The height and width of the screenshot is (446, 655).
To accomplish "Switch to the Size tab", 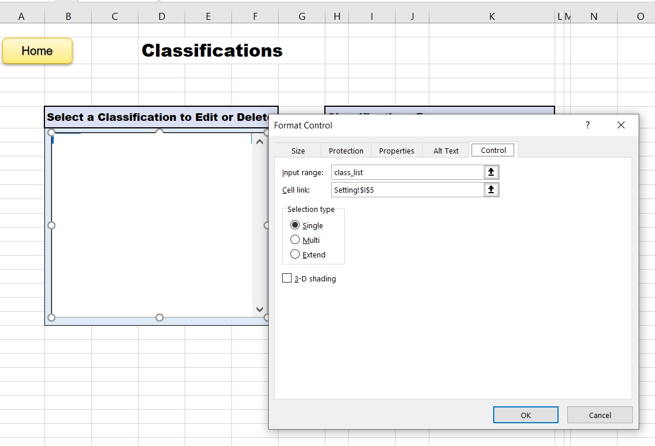I will pyautogui.click(x=298, y=151).
